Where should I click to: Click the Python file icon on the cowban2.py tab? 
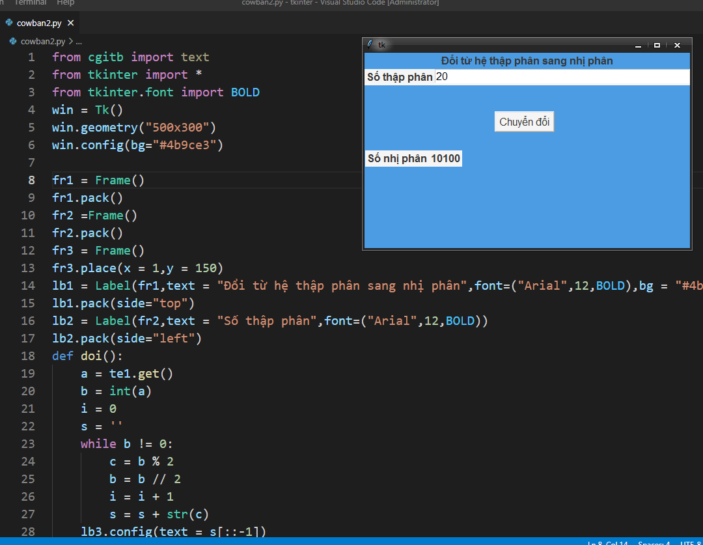(x=9, y=23)
